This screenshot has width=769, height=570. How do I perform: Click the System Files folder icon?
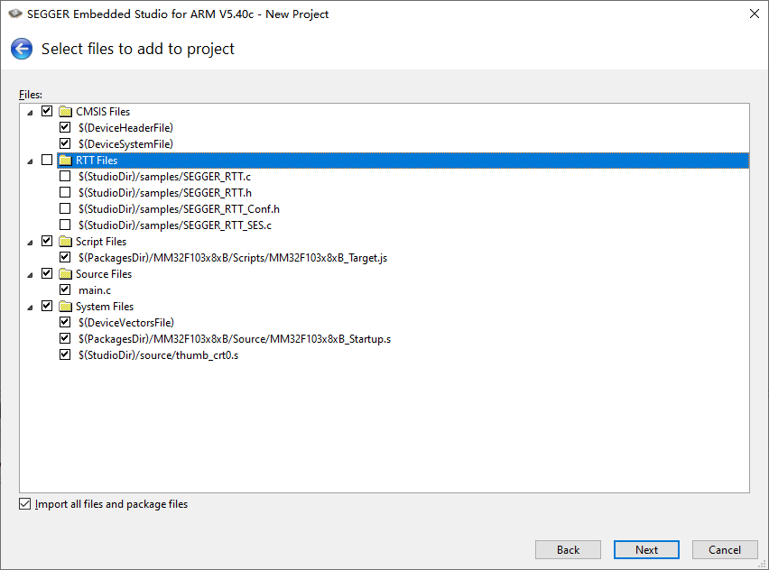[x=65, y=307]
